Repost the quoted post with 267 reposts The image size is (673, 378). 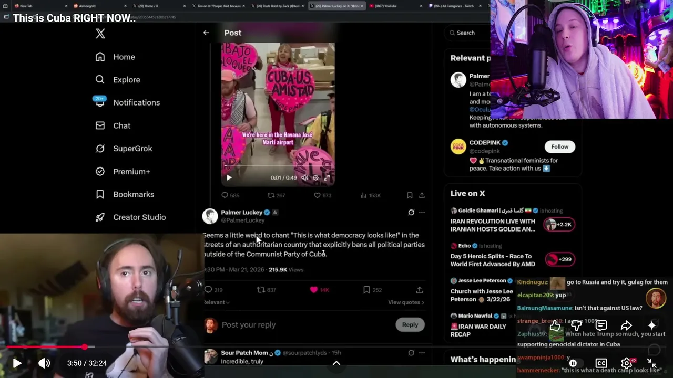coord(276,195)
